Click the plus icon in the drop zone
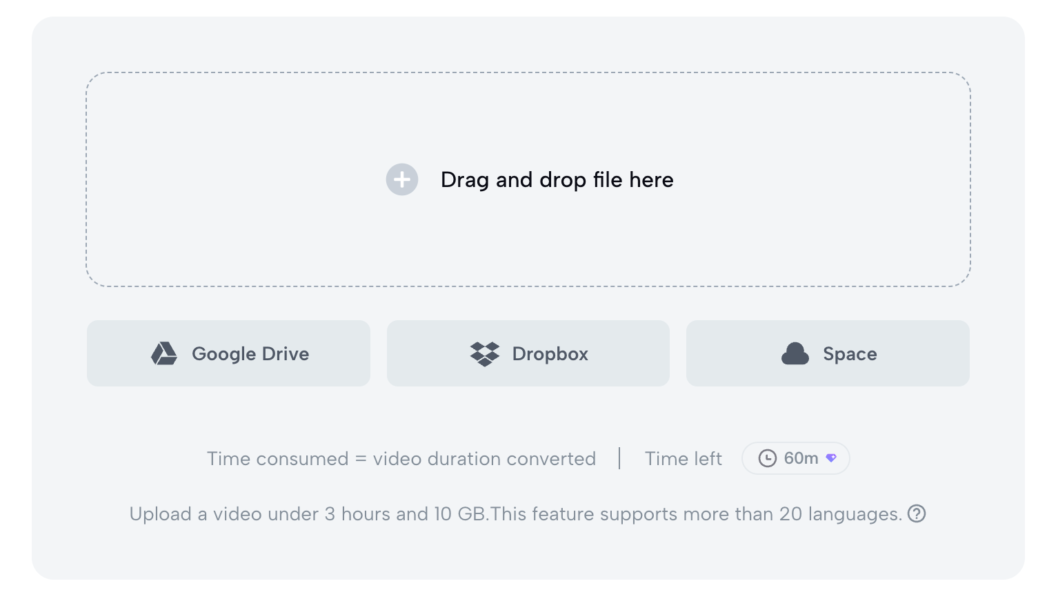The height and width of the screenshot is (599, 1047). (402, 179)
